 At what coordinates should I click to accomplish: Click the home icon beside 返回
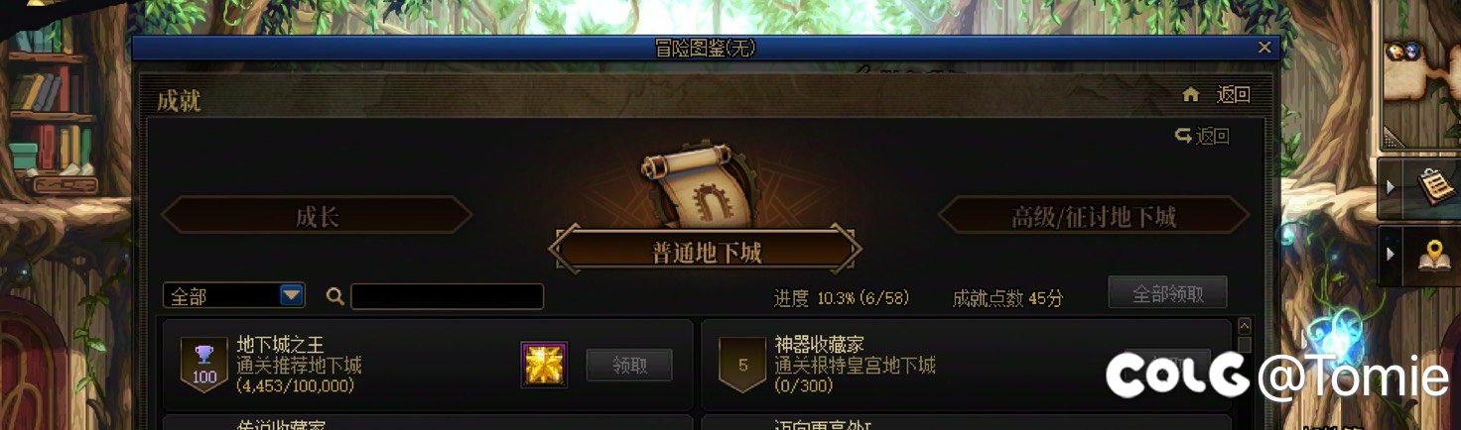click(1191, 94)
